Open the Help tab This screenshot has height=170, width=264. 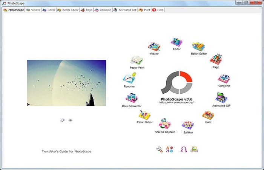click(x=158, y=10)
